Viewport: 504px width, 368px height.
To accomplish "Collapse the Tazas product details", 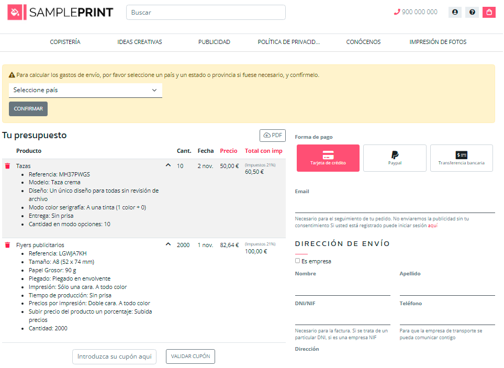I will click(168, 165).
